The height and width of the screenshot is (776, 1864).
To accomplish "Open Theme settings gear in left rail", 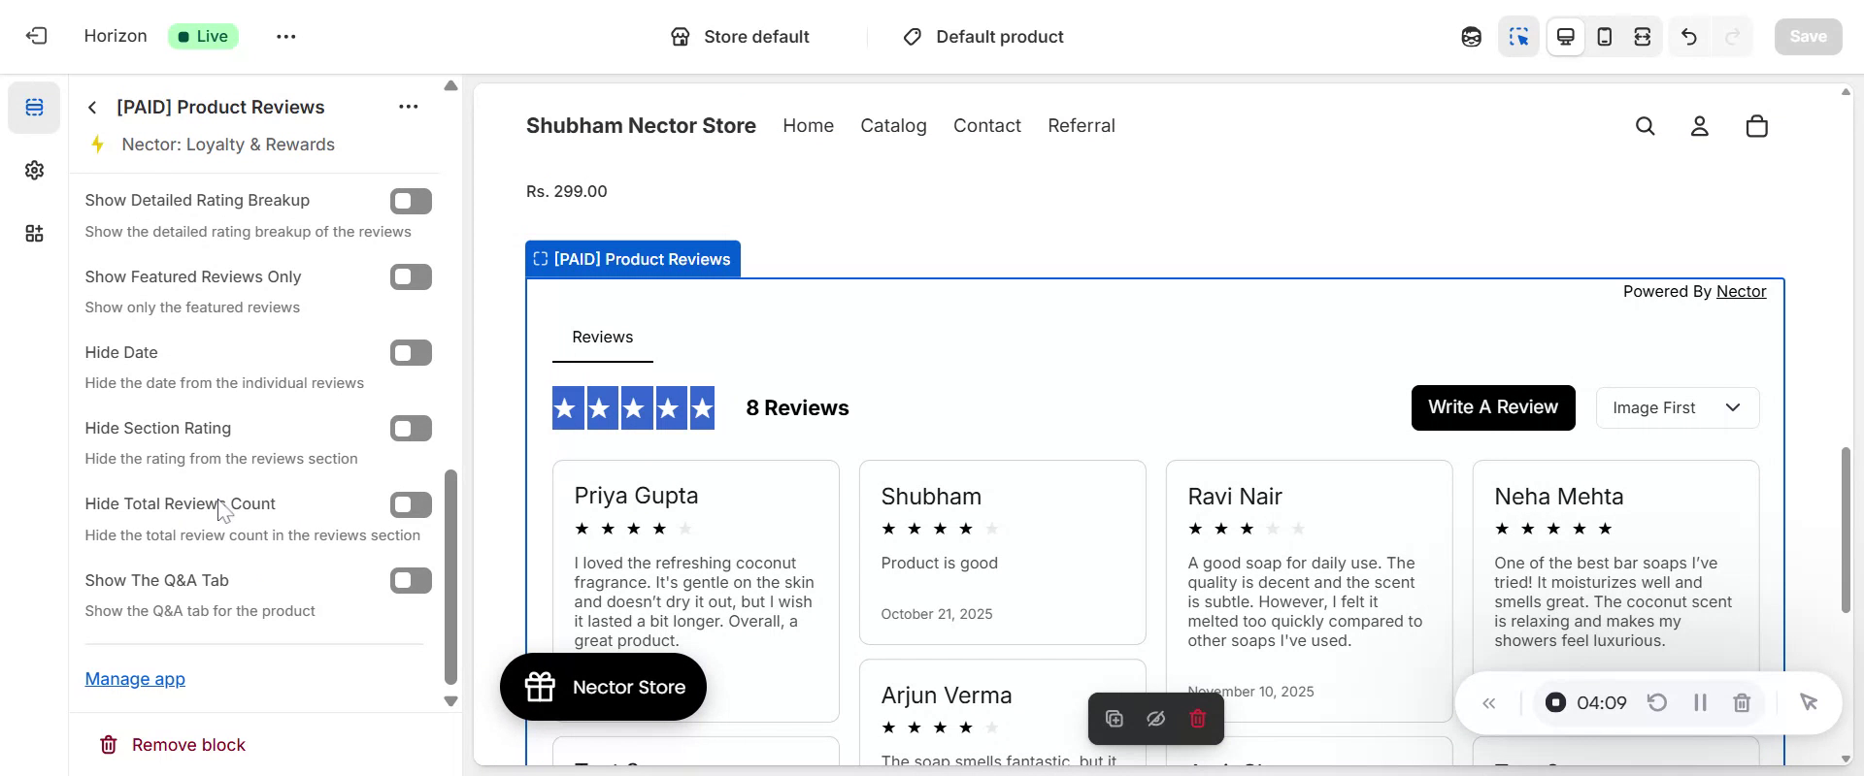I will 34,171.
